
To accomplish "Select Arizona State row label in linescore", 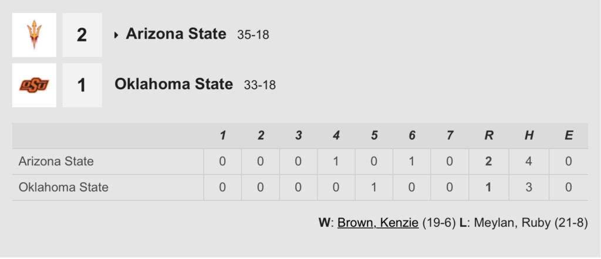I will pyautogui.click(x=56, y=162).
